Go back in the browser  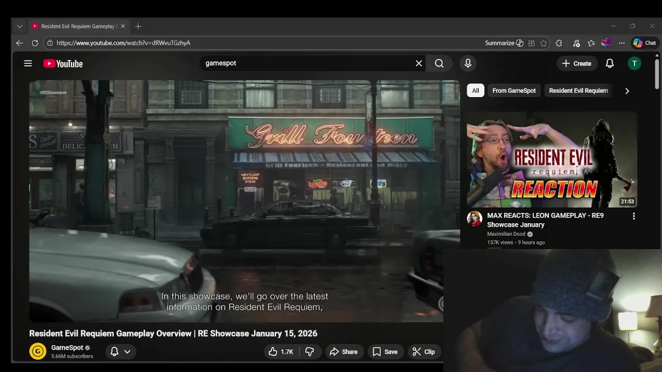(x=20, y=43)
